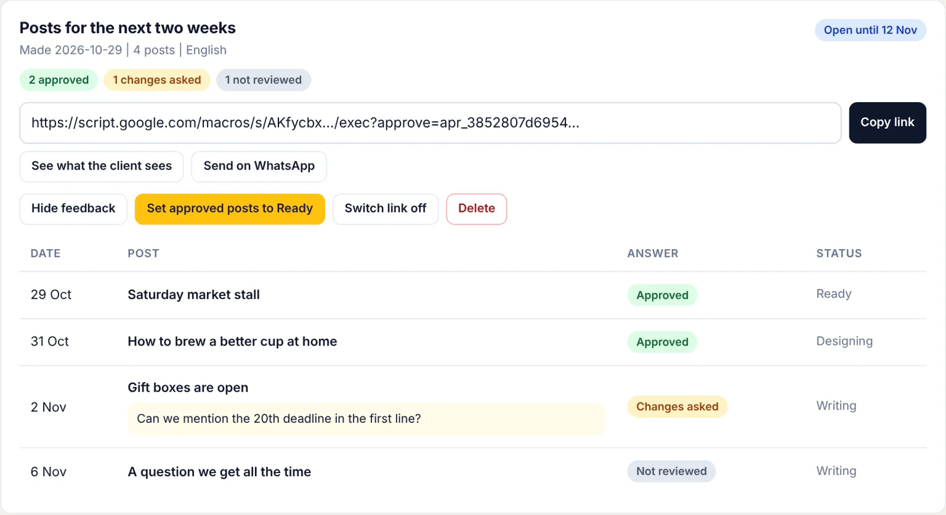Hide feedback comments
This screenshot has height=515, width=946.
click(73, 209)
